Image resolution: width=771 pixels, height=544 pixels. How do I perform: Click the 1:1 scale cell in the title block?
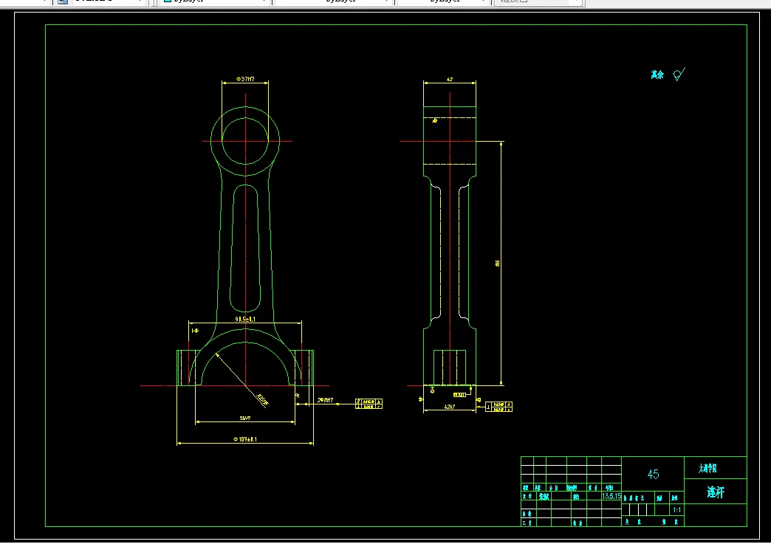click(676, 510)
